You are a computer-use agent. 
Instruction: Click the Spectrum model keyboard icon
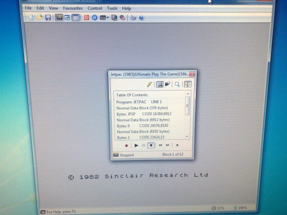pos(103,18)
